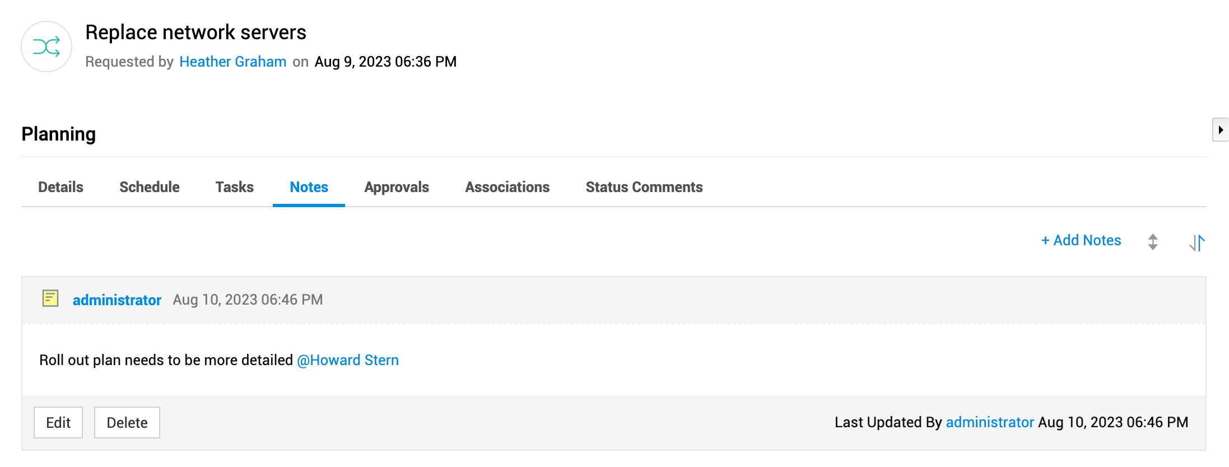
Task: Open the Details tab
Action: [x=60, y=187]
